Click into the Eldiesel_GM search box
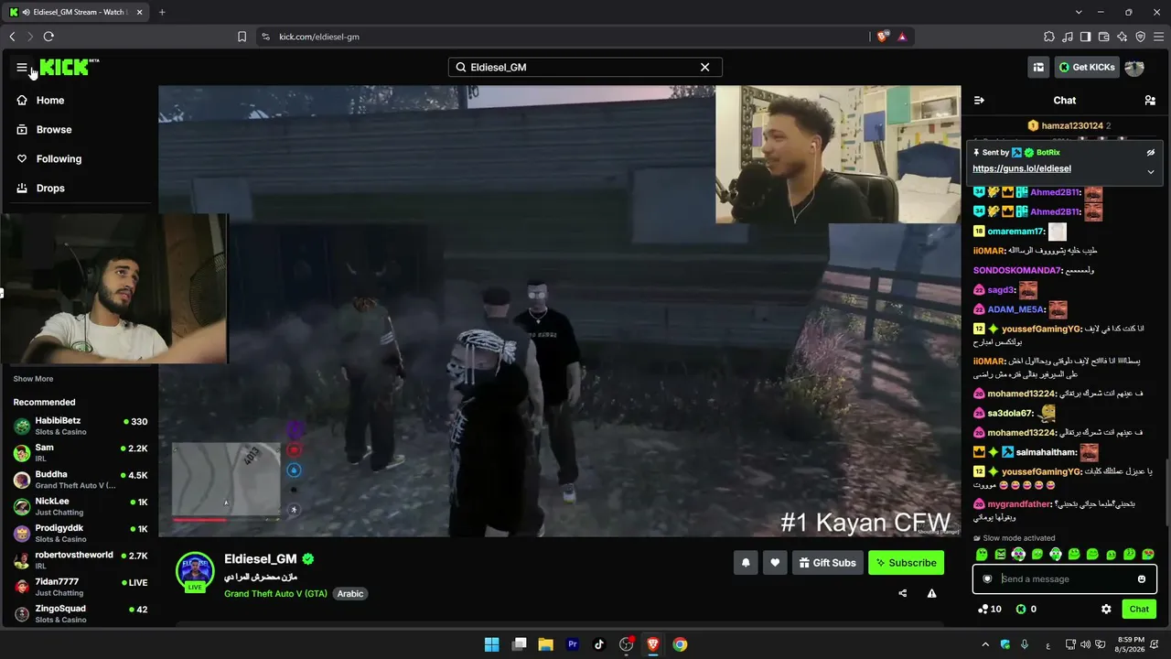This screenshot has width=1171, height=659. (x=585, y=67)
